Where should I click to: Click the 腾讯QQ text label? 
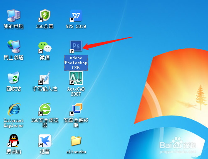14,151
